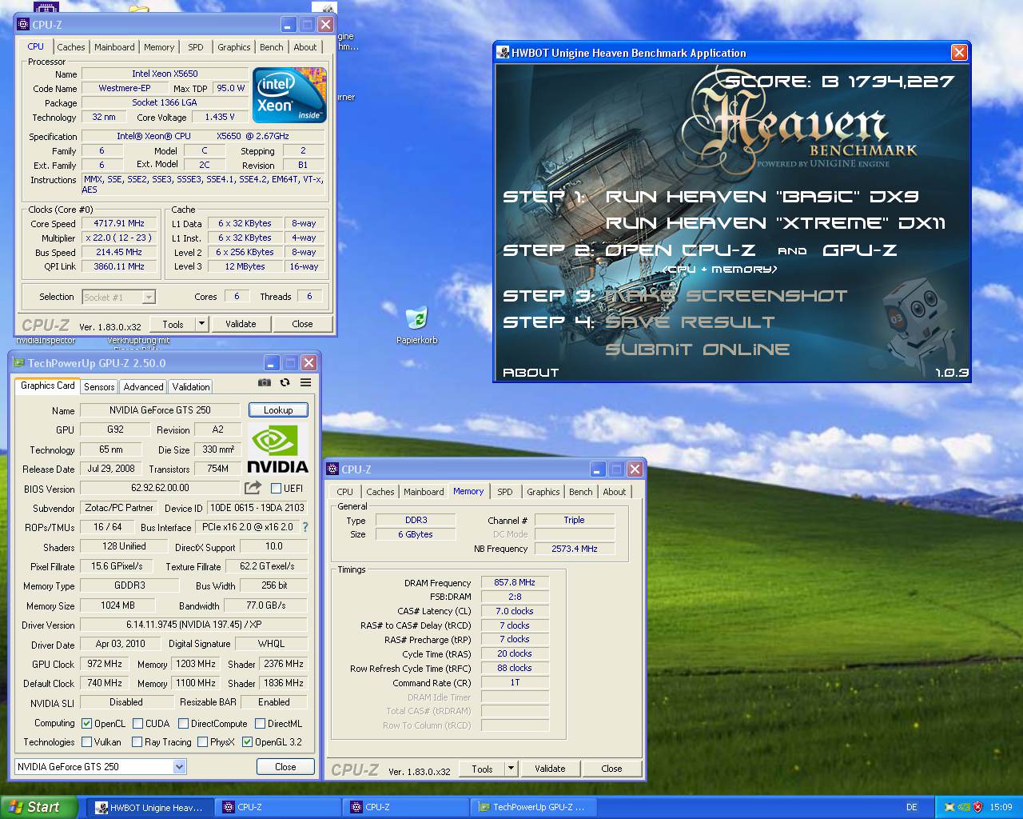Click the GPU-Z title bar app icon

pos(19,363)
